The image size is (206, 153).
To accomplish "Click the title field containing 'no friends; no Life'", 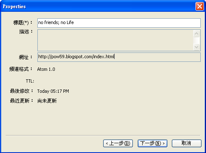I will [119, 23].
